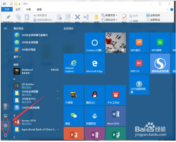Open the calendar photo tile

[x=116, y=43]
